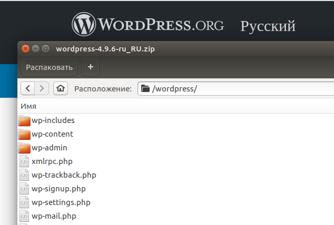Select the wp-admin folder icon

(x=24, y=148)
